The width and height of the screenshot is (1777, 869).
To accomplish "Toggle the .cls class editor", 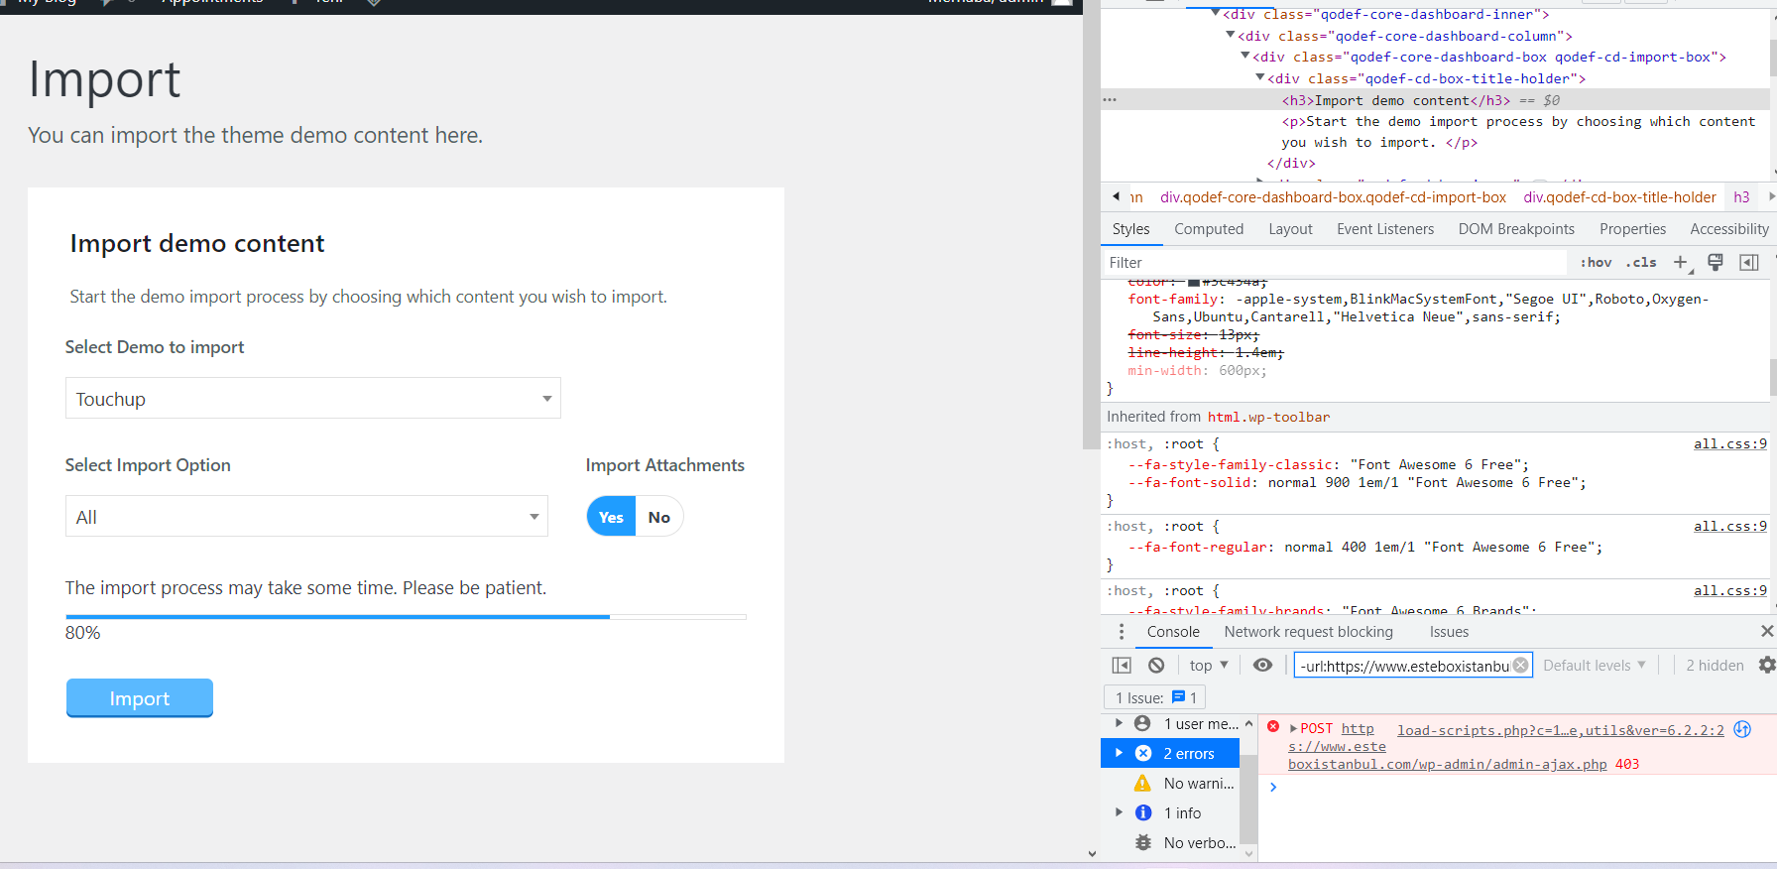I will [x=1641, y=263].
